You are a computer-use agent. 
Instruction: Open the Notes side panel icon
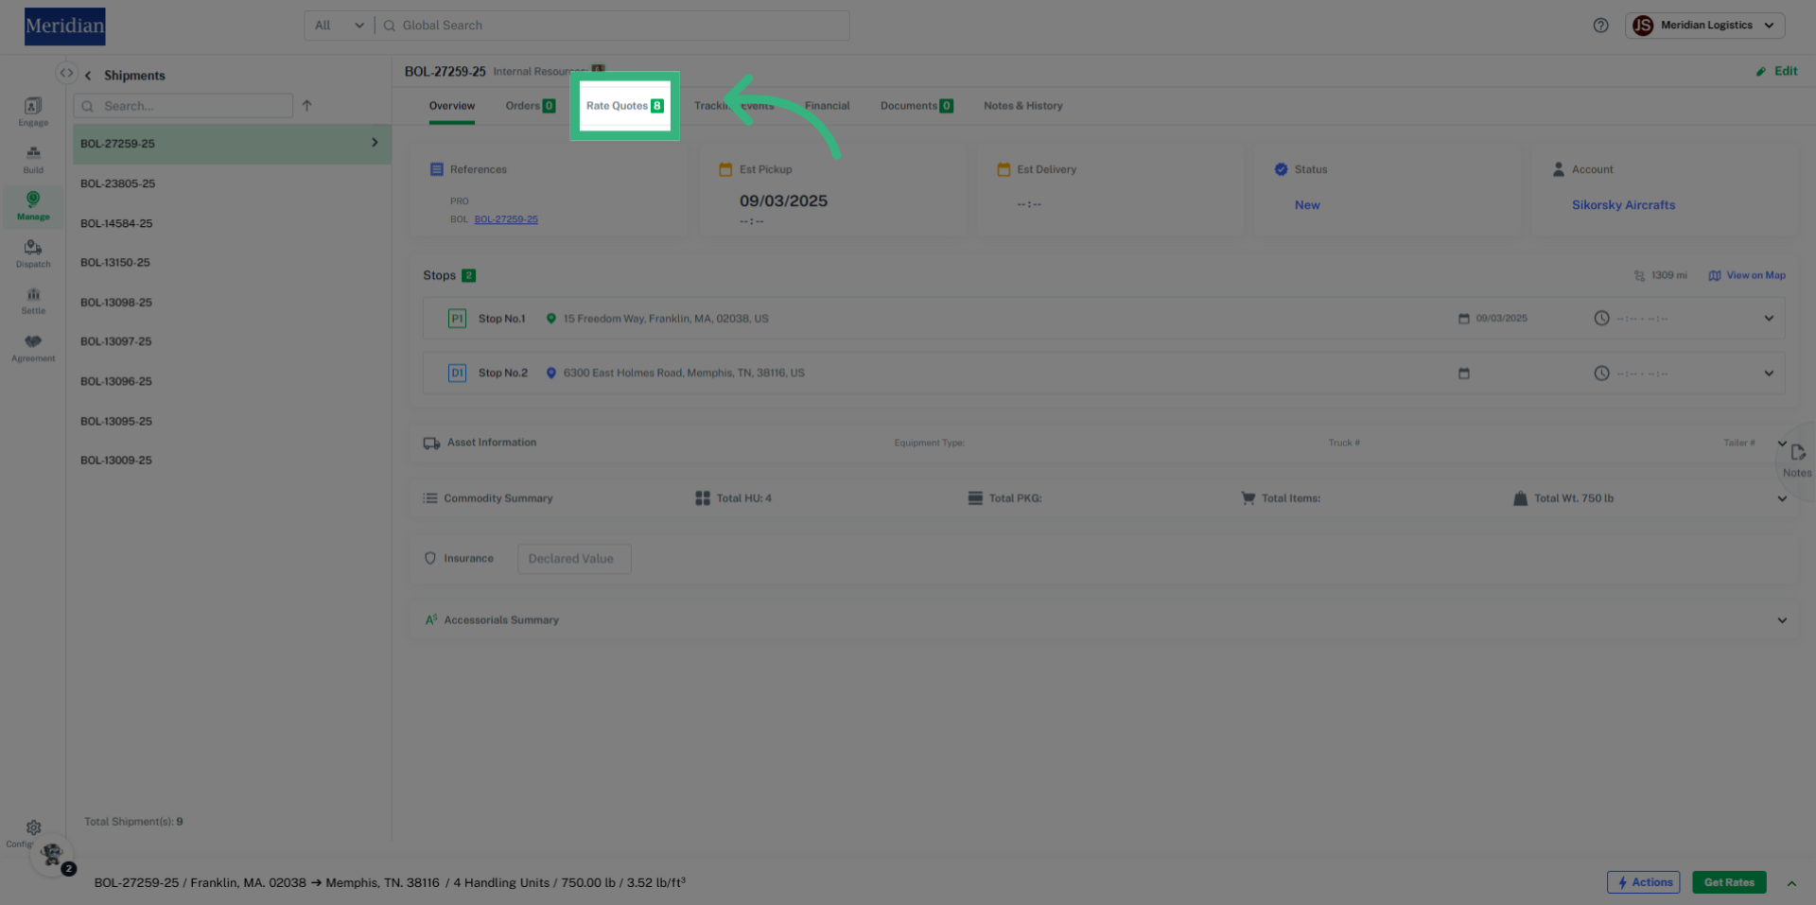[1797, 460]
